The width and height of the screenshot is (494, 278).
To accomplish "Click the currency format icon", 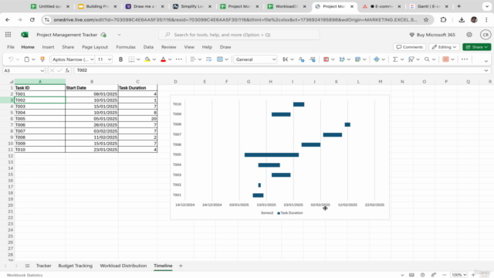I will pos(286,59).
